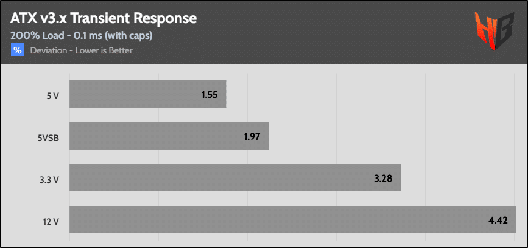The width and height of the screenshot is (528, 248).
Task: Click the 3.3 V axis label
Action: pyautogui.click(x=51, y=179)
